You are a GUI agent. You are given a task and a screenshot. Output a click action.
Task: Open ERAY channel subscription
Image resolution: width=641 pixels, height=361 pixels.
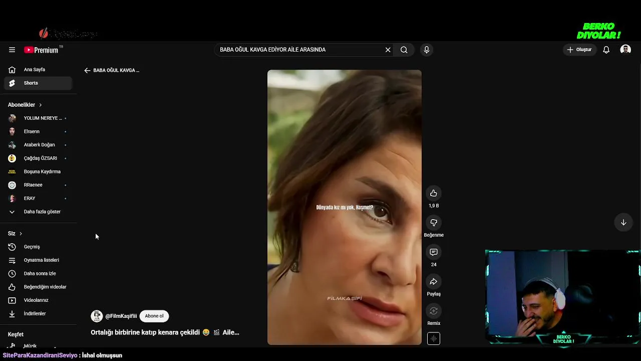pos(38,199)
